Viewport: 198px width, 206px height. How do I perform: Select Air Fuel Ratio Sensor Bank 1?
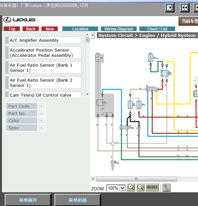click(43, 68)
